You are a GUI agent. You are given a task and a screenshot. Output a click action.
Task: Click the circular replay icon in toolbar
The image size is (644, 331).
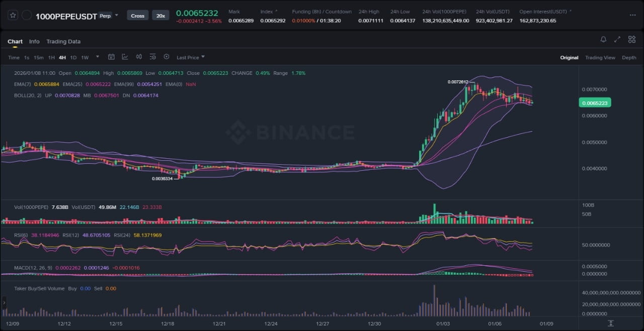pyautogui.click(x=167, y=57)
